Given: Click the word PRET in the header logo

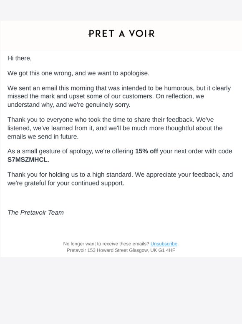Looking at the screenshot, I should tap(101, 33).
